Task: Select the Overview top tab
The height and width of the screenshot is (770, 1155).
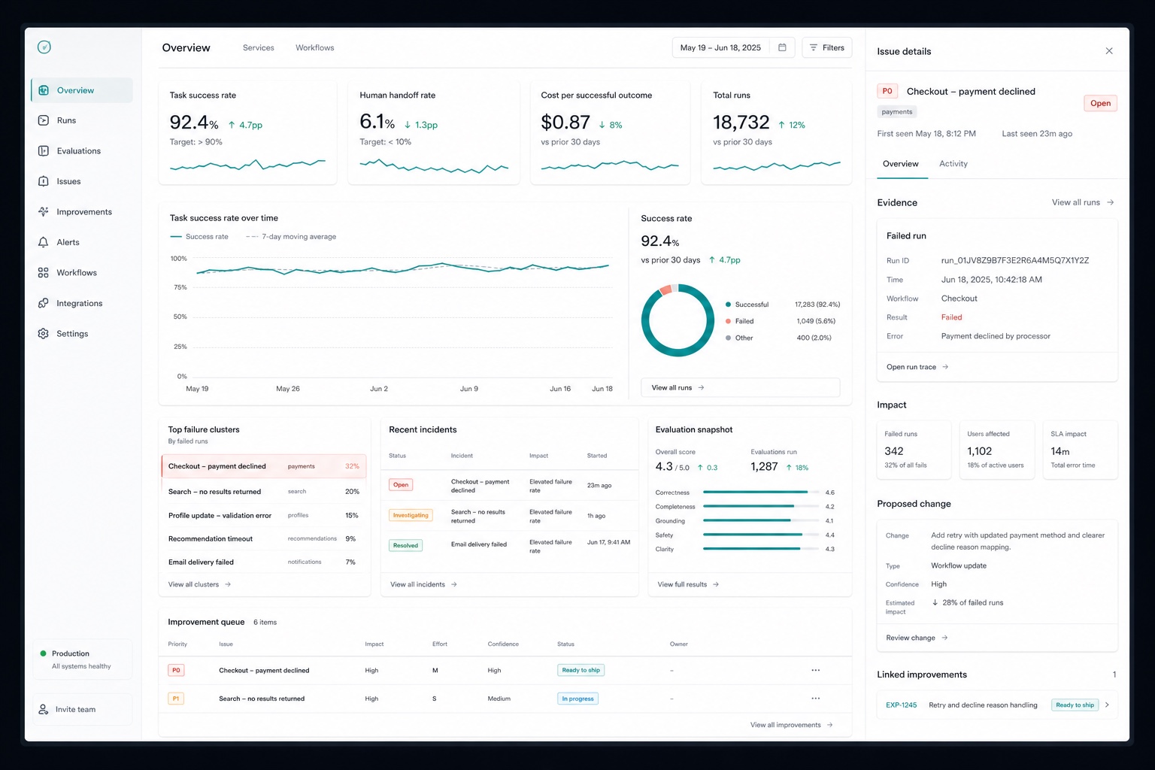Action: pyautogui.click(x=186, y=47)
